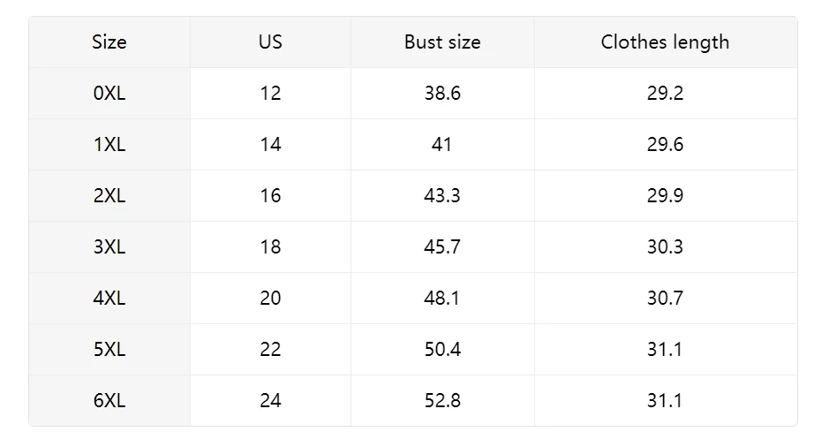
Task: Select bust size 38.6 cell
Action: tap(442, 93)
